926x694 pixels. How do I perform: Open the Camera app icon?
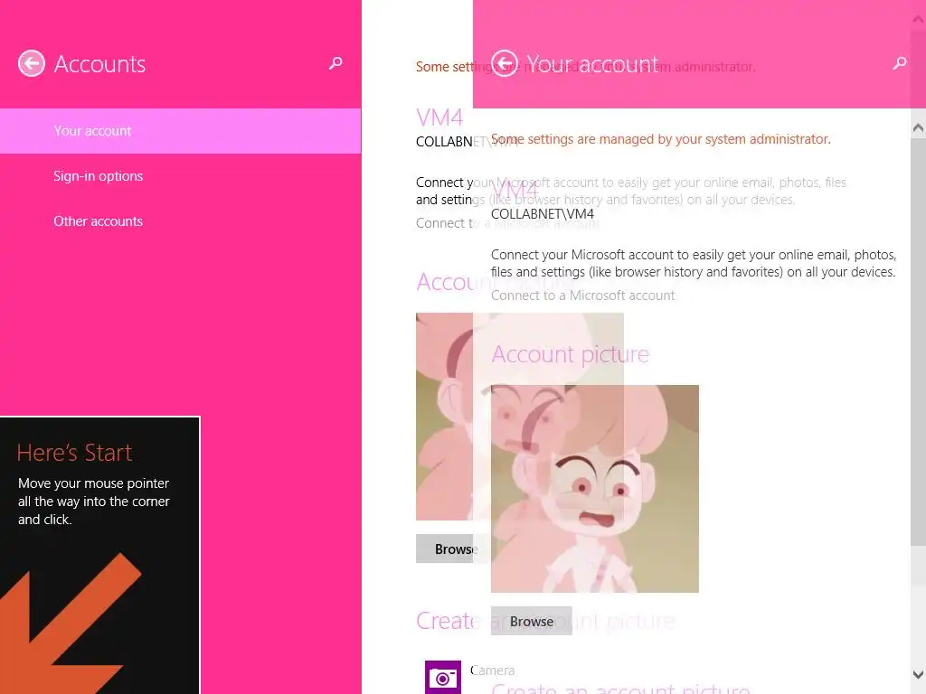point(443,678)
